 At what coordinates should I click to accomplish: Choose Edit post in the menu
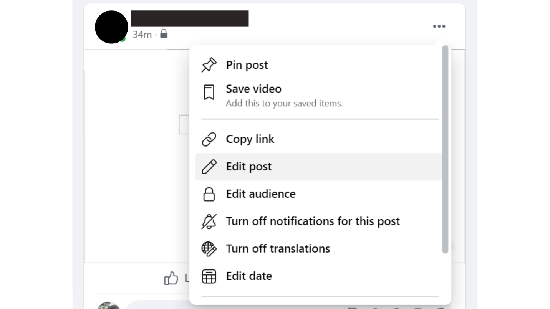pos(249,167)
